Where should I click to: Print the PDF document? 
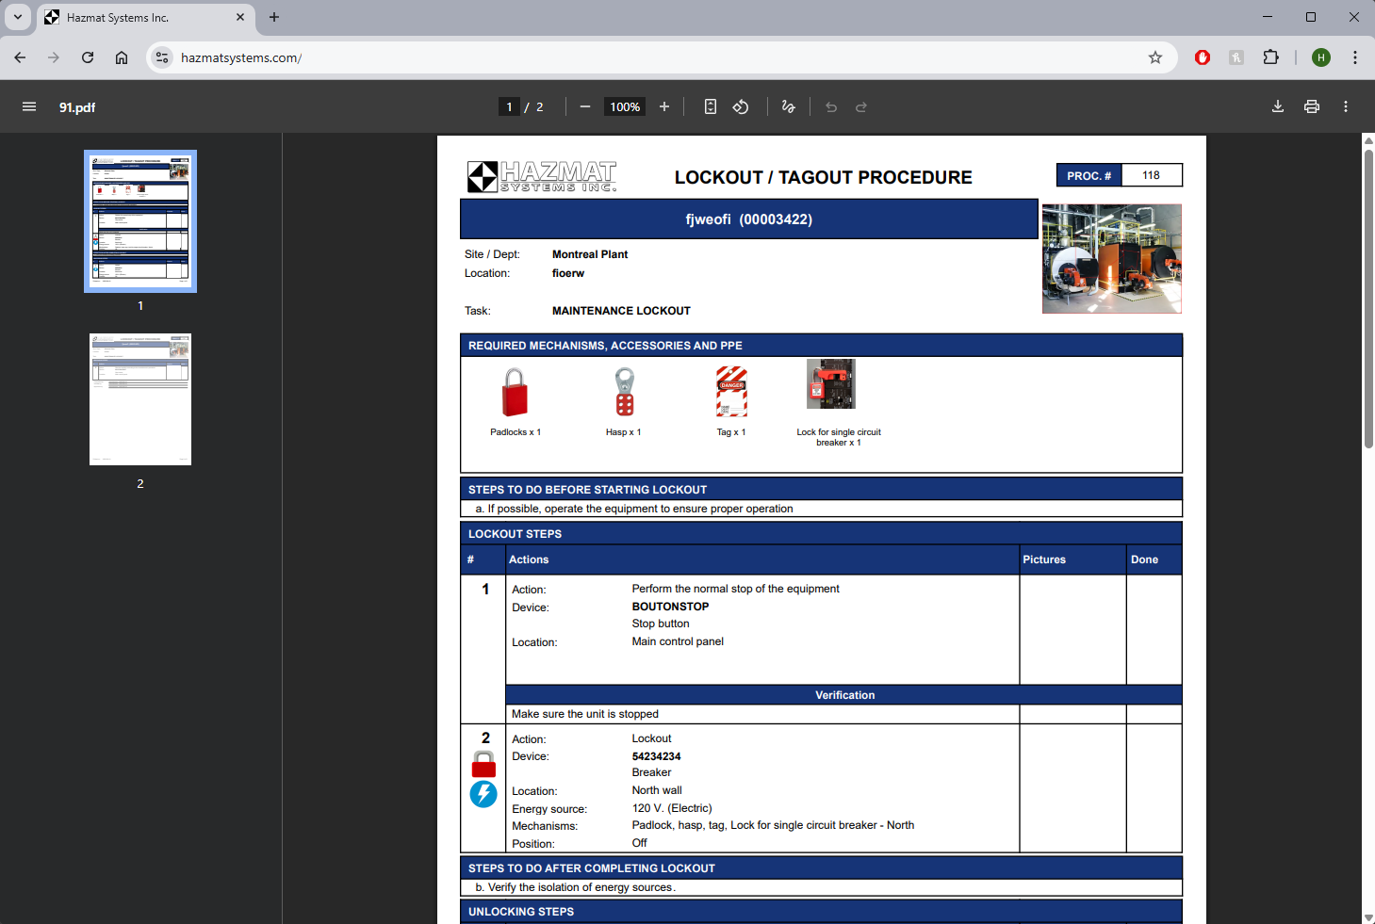1312,106
